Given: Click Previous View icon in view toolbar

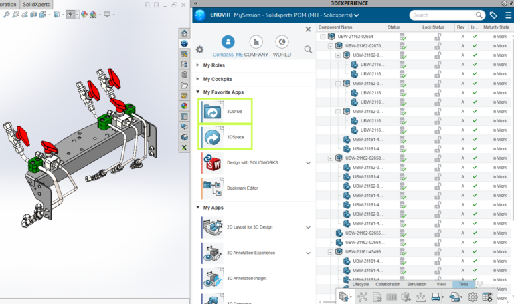Looking at the screenshot, I should (x=25, y=15).
